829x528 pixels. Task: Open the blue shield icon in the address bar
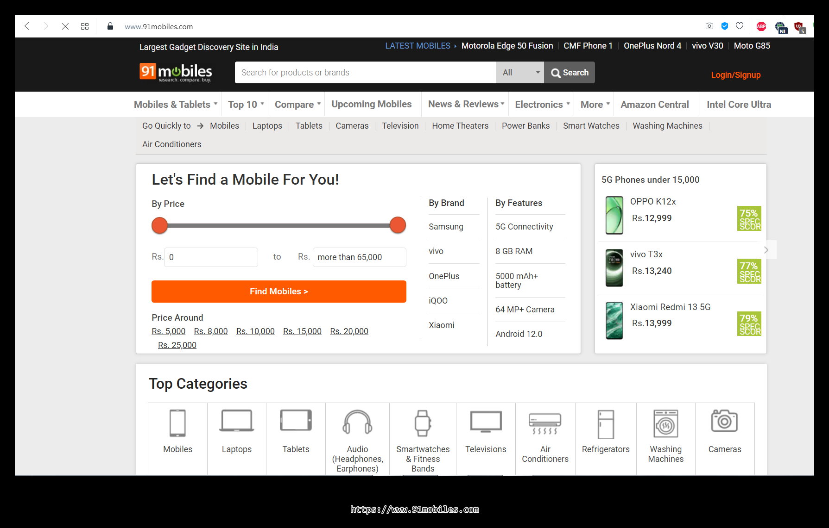point(725,26)
